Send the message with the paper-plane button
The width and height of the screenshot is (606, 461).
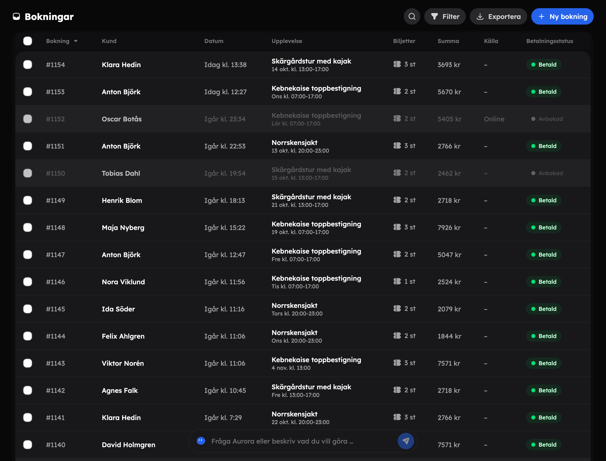tap(406, 441)
